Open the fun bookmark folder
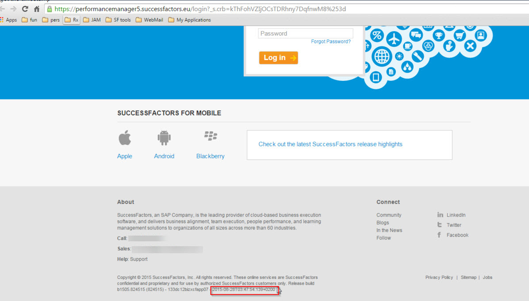Screen dimensions: 529x301 (29, 20)
